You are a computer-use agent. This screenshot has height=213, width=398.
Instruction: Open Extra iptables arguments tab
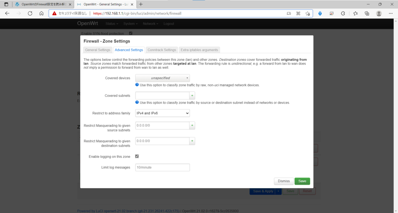click(199, 50)
